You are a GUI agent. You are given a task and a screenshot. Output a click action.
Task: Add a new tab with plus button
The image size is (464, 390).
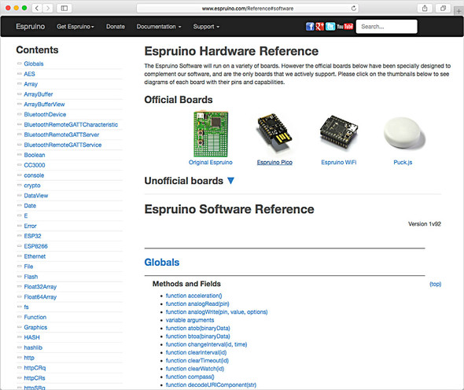[x=458, y=11]
